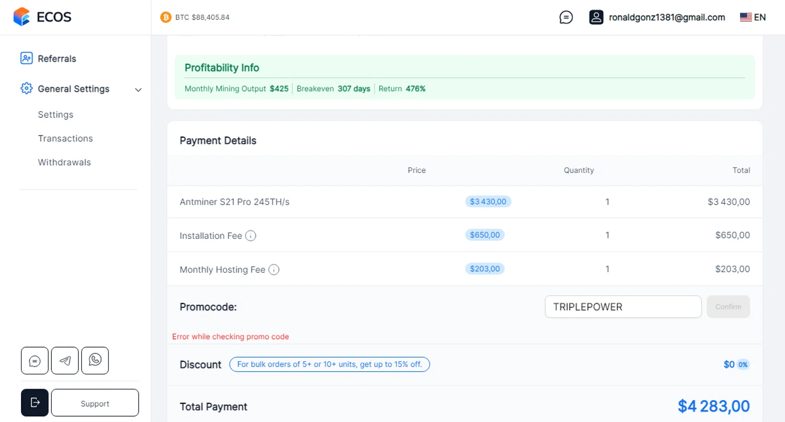Open the Telegram contact icon
Image resolution: width=785 pixels, height=422 pixels.
click(x=65, y=361)
